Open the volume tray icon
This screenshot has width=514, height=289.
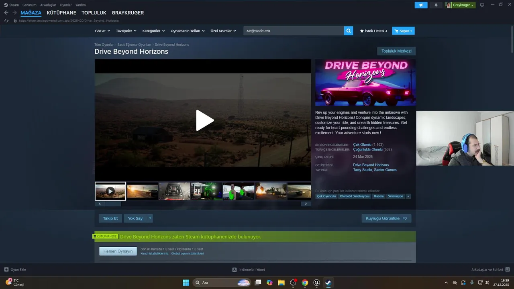click(487, 283)
